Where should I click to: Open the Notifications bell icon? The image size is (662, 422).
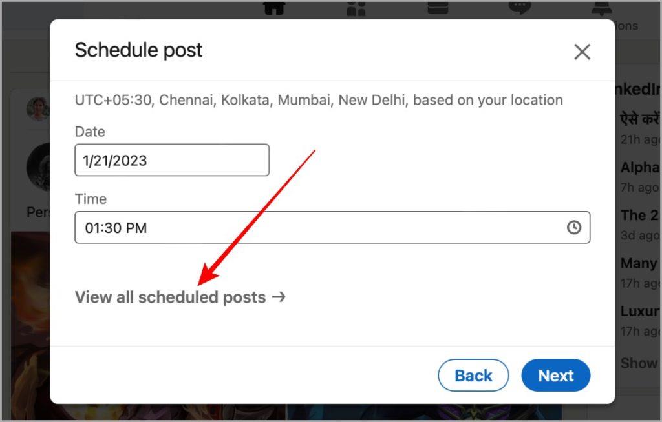coord(602,8)
